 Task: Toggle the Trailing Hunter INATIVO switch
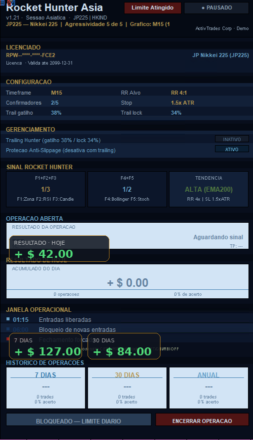coord(231,139)
